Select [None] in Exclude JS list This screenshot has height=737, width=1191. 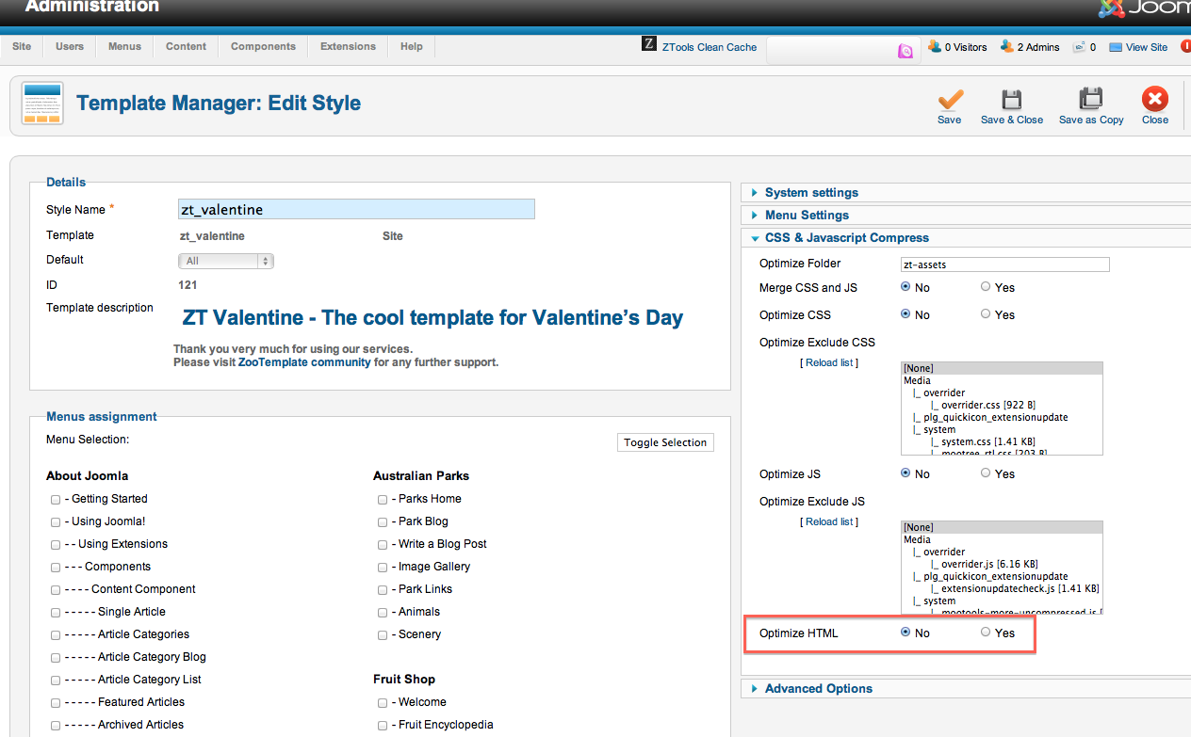(1002, 527)
